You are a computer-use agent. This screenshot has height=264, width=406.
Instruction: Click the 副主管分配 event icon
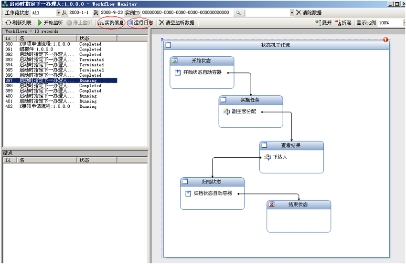[226, 112]
